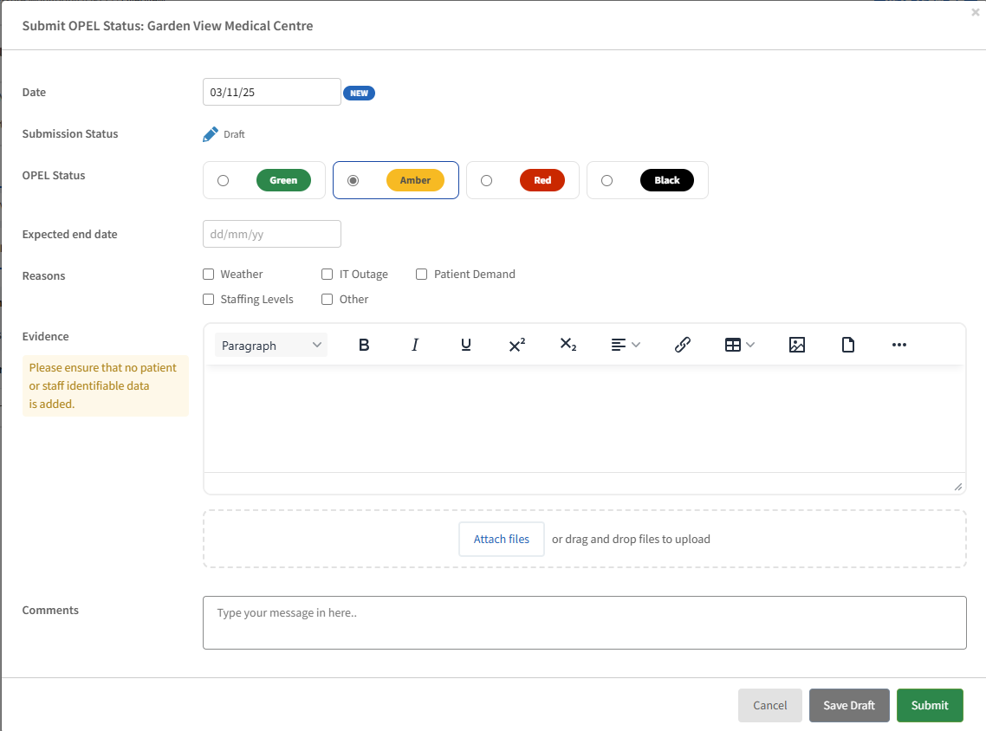Apply underline formatting in Evidence editor
986x731 pixels.
pos(466,345)
